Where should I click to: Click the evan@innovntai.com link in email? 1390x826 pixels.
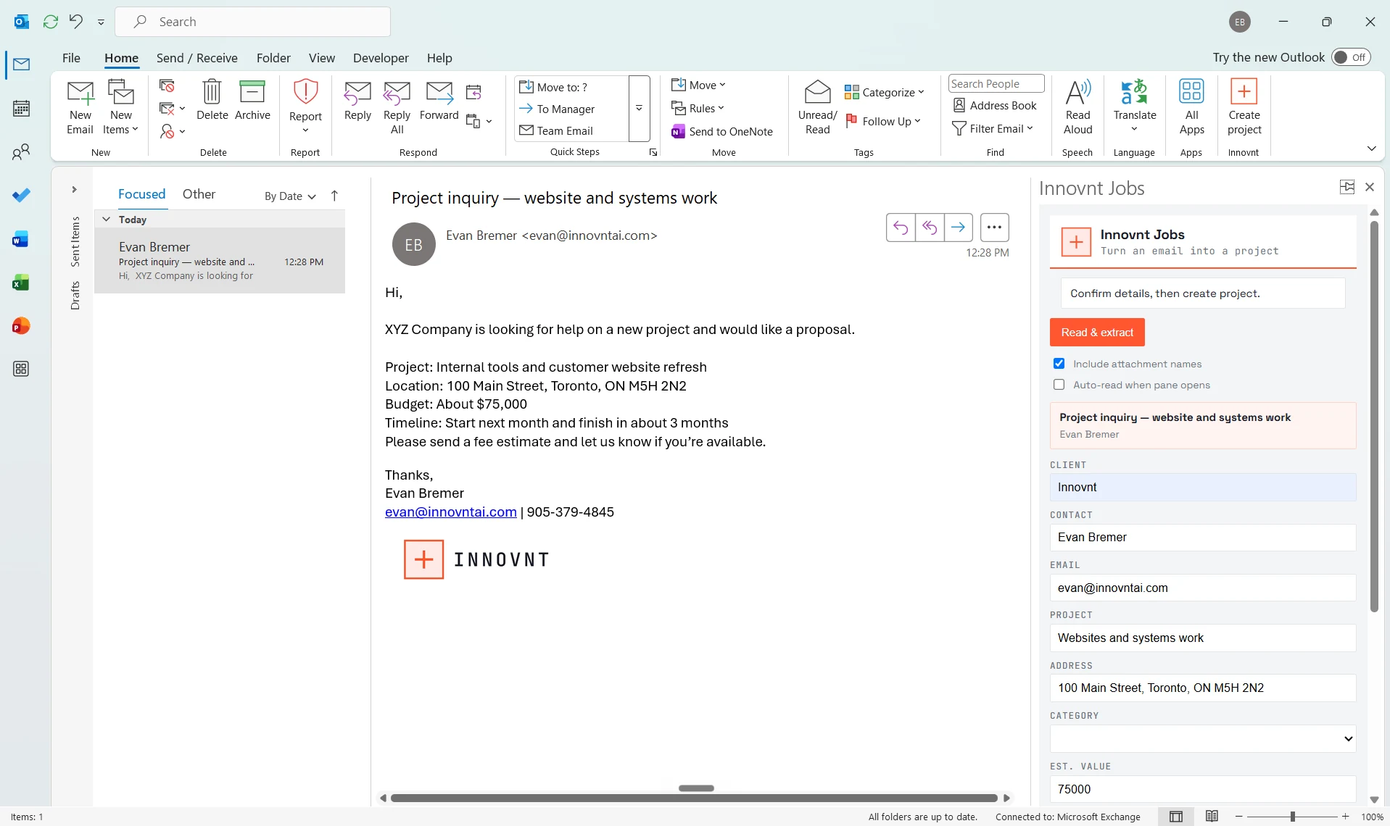coord(450,512)
